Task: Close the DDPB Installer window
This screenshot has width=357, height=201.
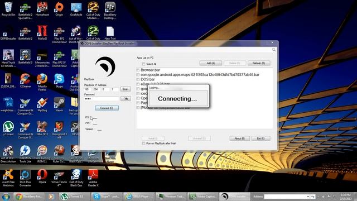Action: click(273, 42)
